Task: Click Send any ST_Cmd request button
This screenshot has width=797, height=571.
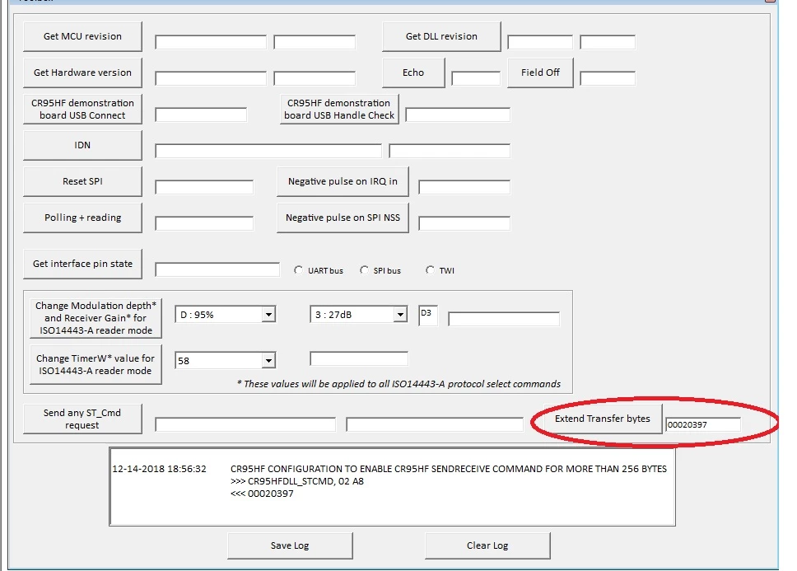Action: (82, 419)
